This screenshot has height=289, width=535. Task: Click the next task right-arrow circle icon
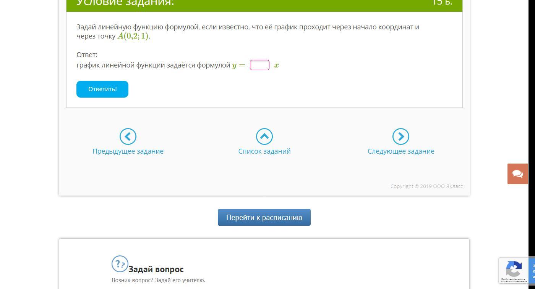click(400, 136)
